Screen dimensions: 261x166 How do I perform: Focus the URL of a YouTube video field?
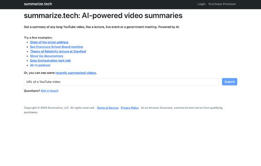pos(121,82)
